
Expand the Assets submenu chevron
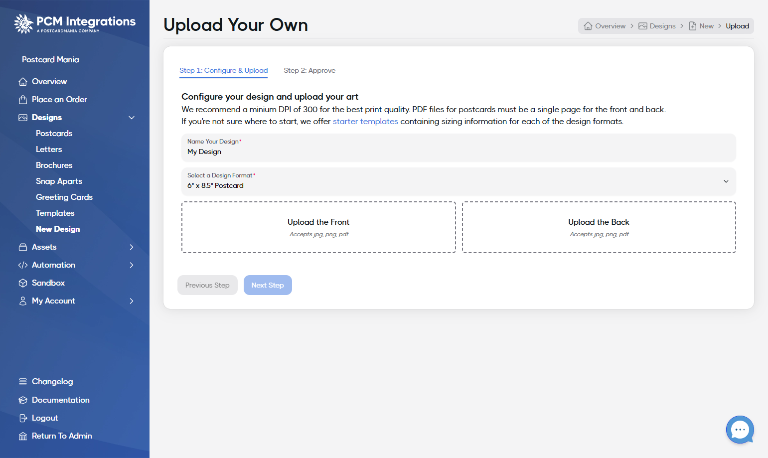tap(132, 247)
